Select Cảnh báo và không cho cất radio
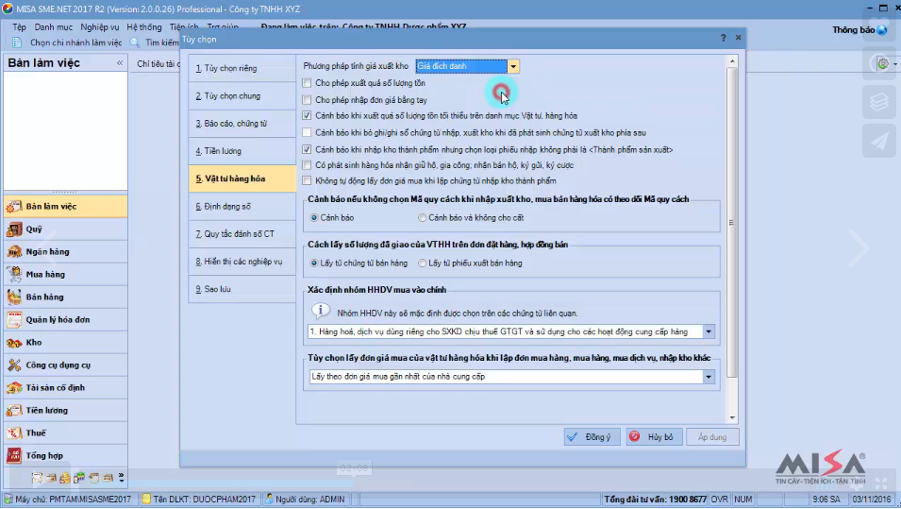 tap(423, 218)
